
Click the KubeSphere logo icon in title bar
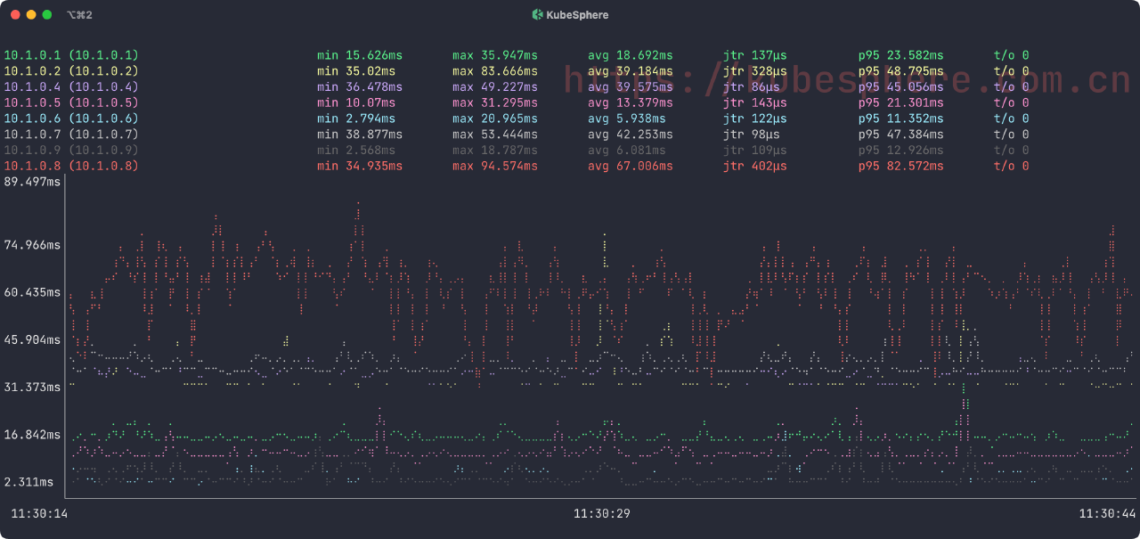tap(537, 15)
